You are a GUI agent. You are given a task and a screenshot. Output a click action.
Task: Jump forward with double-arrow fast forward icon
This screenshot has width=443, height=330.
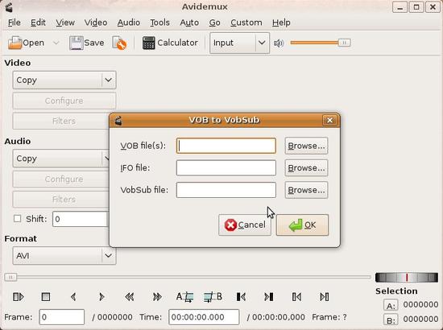point(157,297)
